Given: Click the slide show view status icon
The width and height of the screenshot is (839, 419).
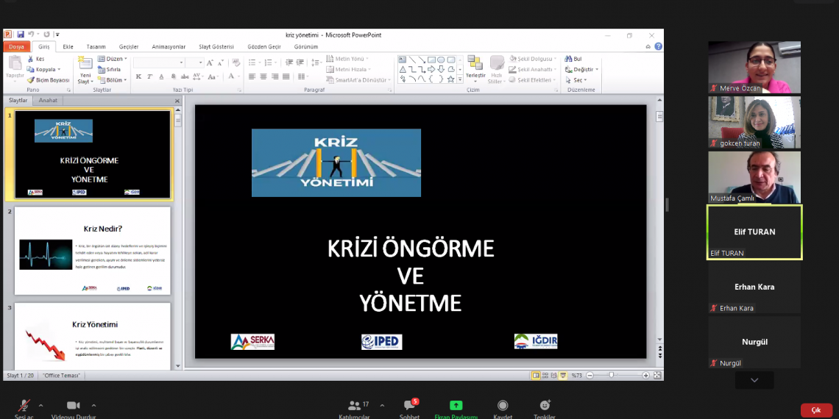Looking at the screenshot, I should coord(563,376).
